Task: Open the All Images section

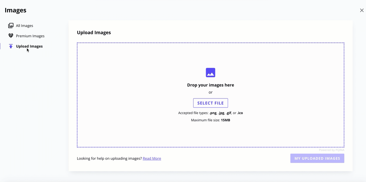Action: (x=25, y=26)
